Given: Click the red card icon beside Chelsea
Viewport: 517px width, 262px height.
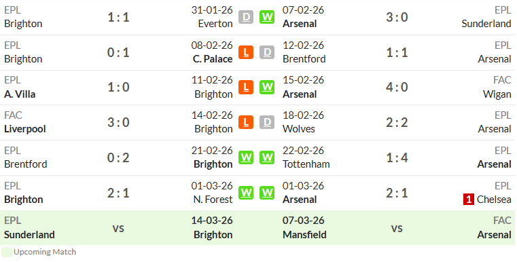Looking at the screenshot, I should [x=469, y=200].
